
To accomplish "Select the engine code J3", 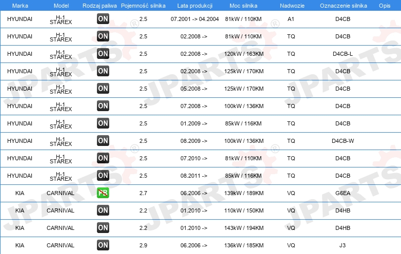I will (343, 245).
